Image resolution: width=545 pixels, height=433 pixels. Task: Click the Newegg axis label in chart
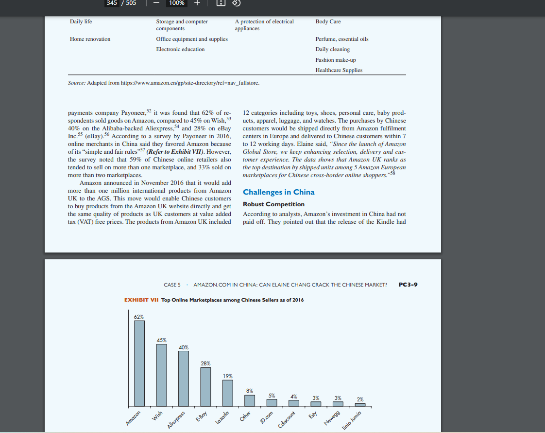(x=332, y=418)
